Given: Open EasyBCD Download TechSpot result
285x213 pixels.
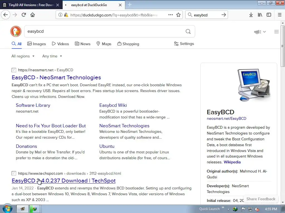Looking at the screenshot, I should click(x=64, y=181).
